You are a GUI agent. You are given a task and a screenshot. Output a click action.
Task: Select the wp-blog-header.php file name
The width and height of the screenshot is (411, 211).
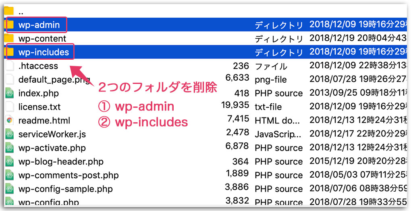coord(61,161)
